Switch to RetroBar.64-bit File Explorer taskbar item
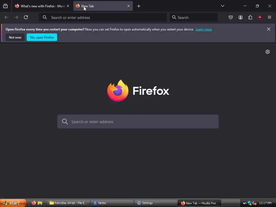Image resolution: width=276 pixels, height=207 pixels. tap(68, 203)
